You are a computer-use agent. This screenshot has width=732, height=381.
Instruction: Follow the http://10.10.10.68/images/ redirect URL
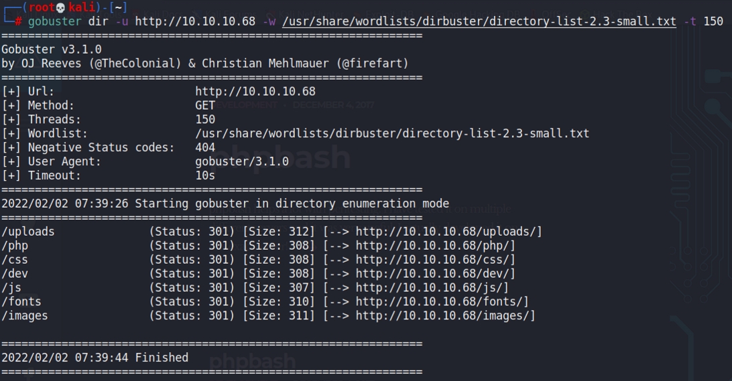tap(445, 316)
